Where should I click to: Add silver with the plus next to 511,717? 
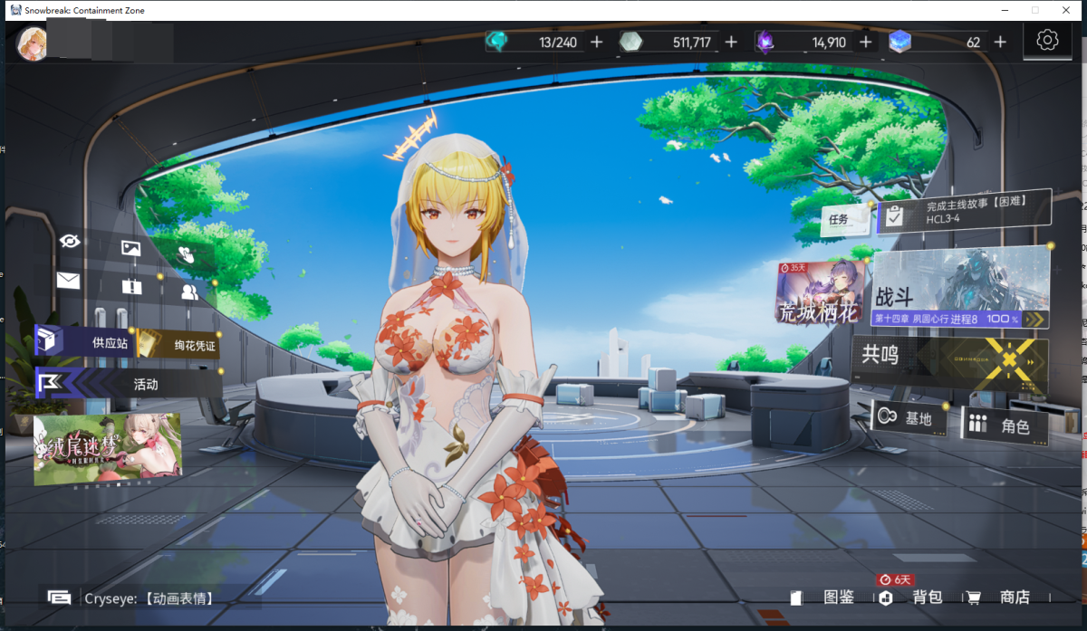(x=731, y=42)
